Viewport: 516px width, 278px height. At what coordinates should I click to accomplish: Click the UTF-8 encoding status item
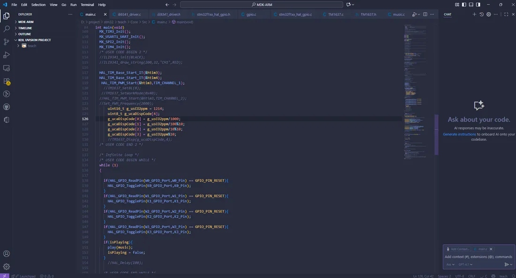[x=460, y=276]
